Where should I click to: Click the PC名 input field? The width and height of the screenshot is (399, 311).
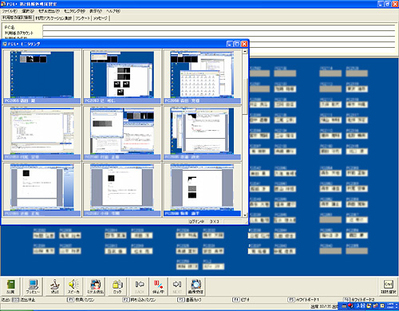[x=219, y=28]
